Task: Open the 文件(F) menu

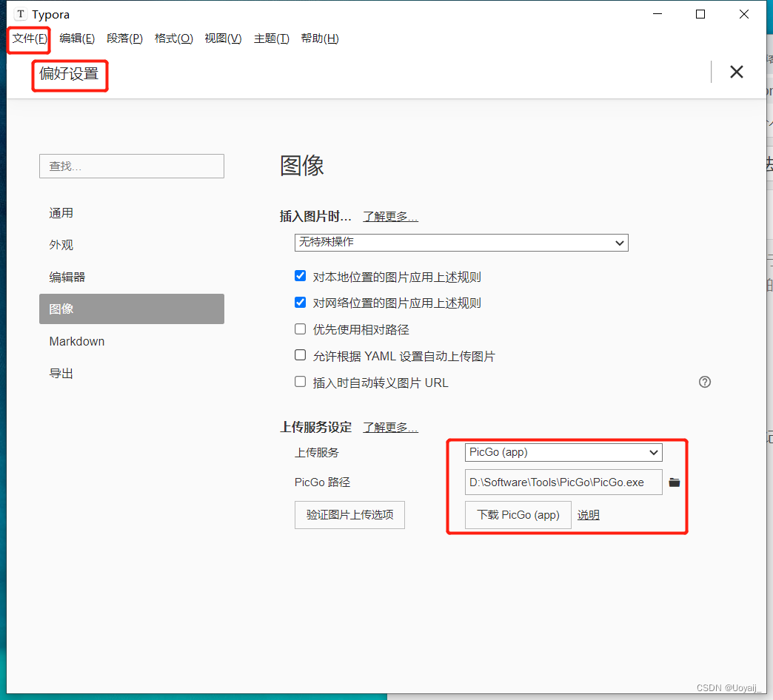Action: coord(29,38)
